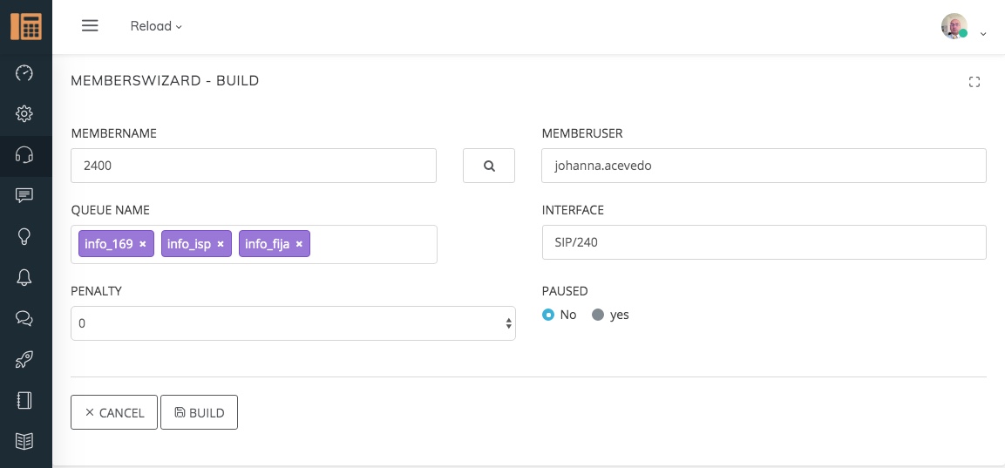Open the Penalty dropdown

293,323
